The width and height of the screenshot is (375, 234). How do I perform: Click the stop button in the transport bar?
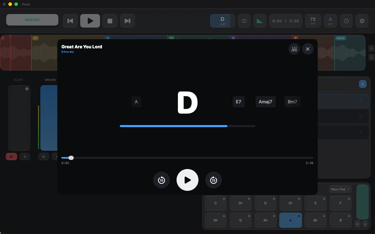(110, 21)
